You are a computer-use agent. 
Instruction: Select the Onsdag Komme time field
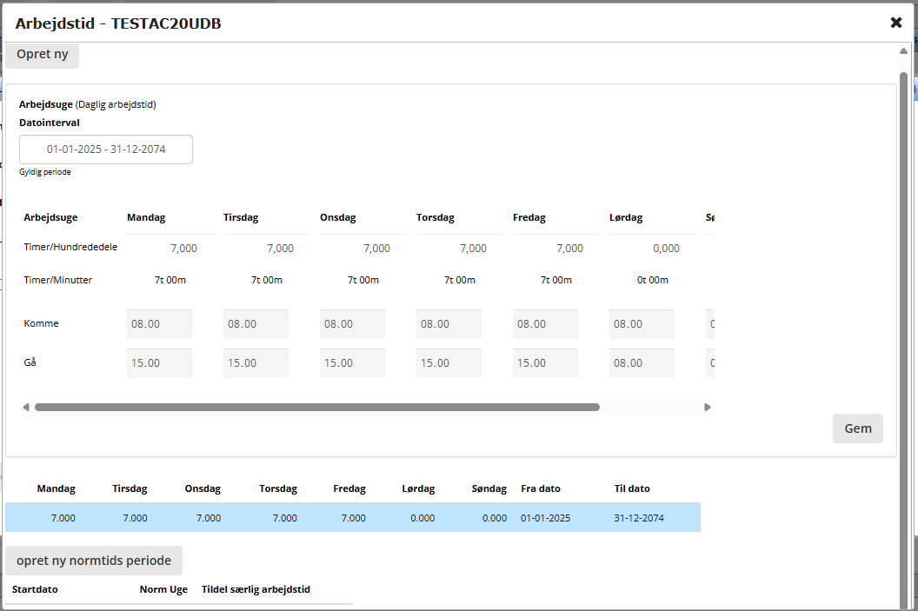352,324
